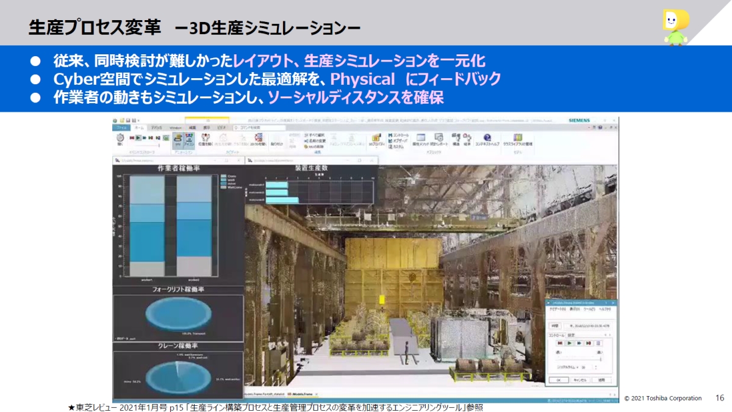
Task: Click the 構造 structure icon
Action: click(x=456, y=139)
